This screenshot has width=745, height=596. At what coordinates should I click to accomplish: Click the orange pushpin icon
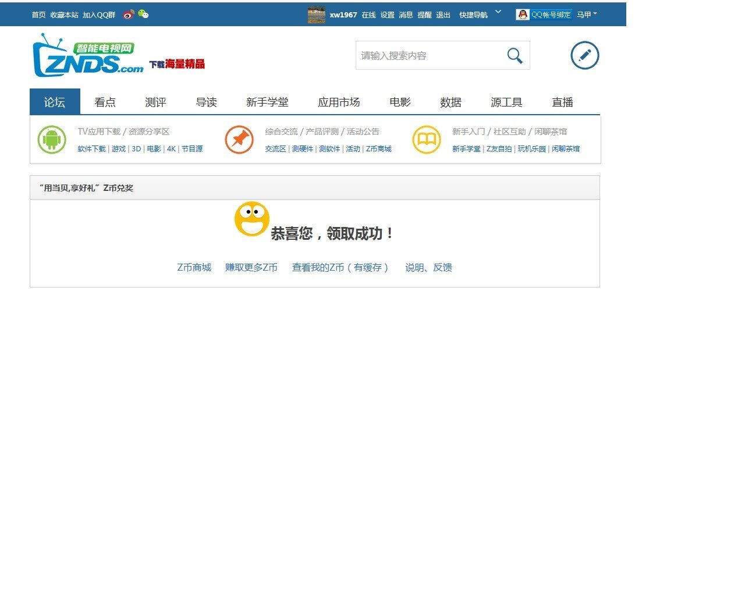pos(239,140)
